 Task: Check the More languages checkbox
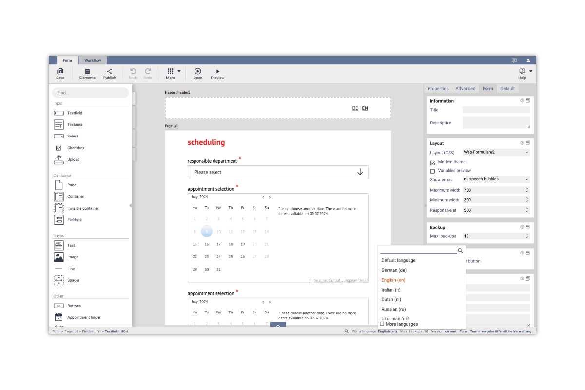(382, 324)
